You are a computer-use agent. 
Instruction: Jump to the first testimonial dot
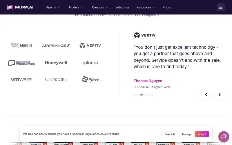(x=134, y=95)
